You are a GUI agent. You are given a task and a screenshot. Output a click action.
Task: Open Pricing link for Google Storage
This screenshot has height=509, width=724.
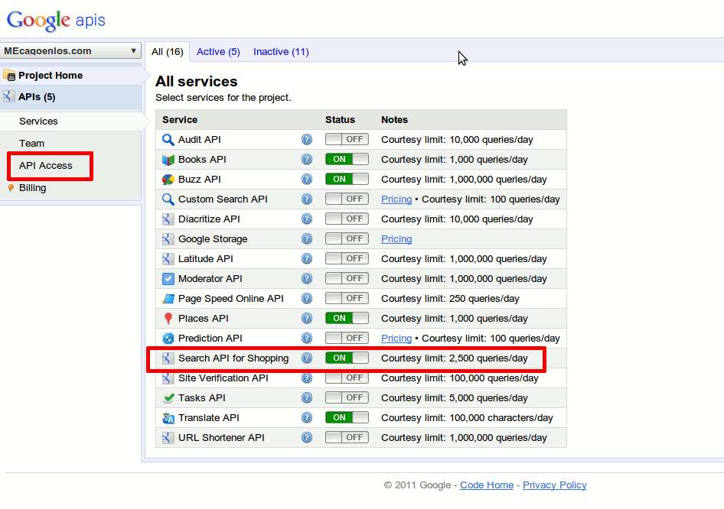(x=396, y=238)
